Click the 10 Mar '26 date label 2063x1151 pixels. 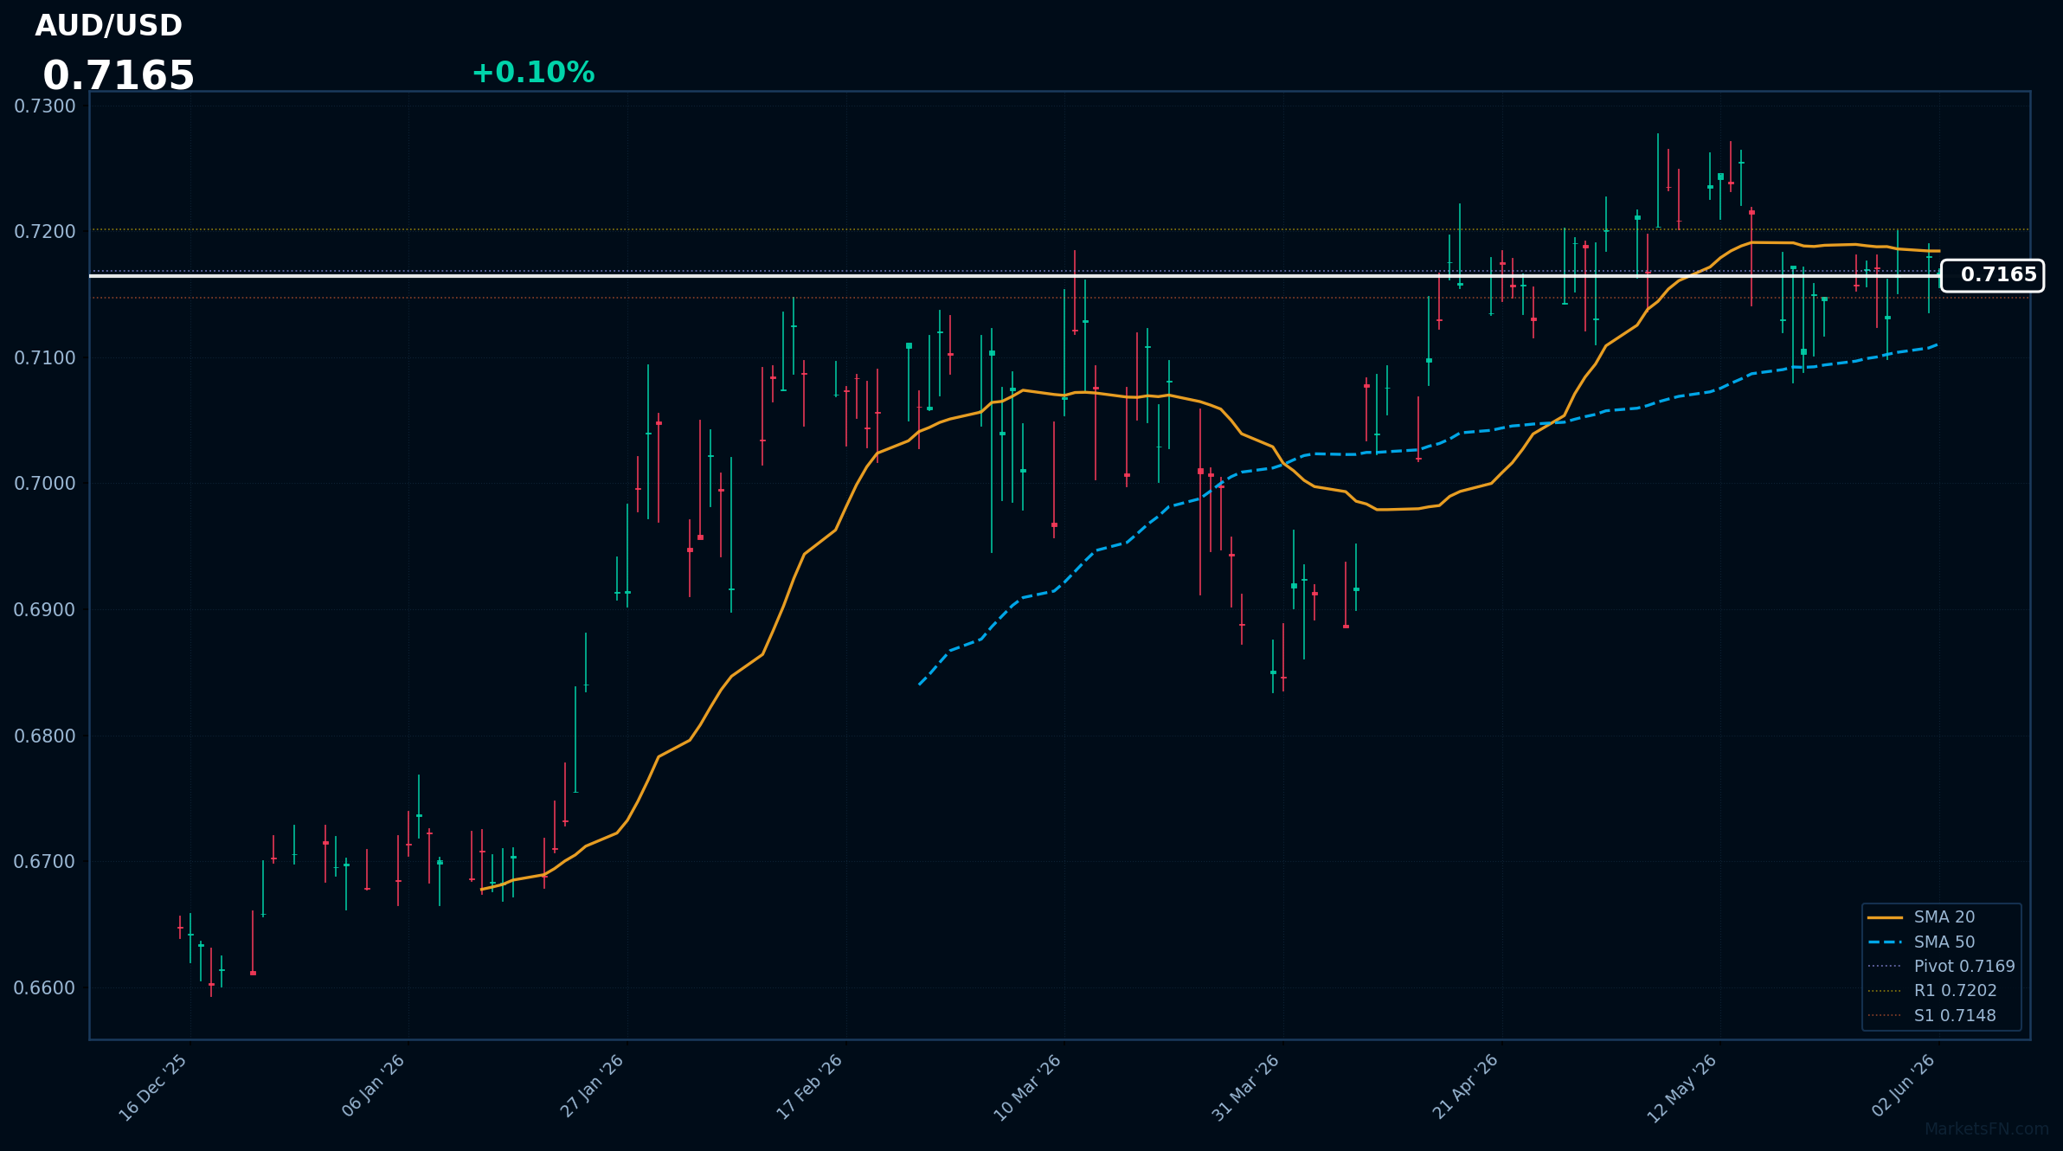click(x=1028, y=1088)
